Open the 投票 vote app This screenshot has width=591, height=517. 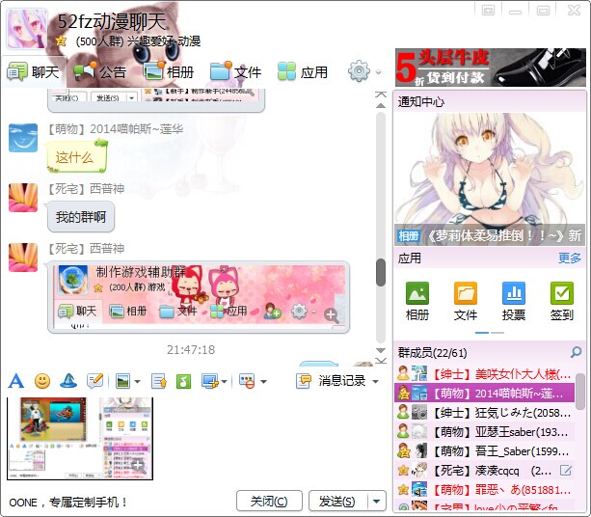pos(514,301)
